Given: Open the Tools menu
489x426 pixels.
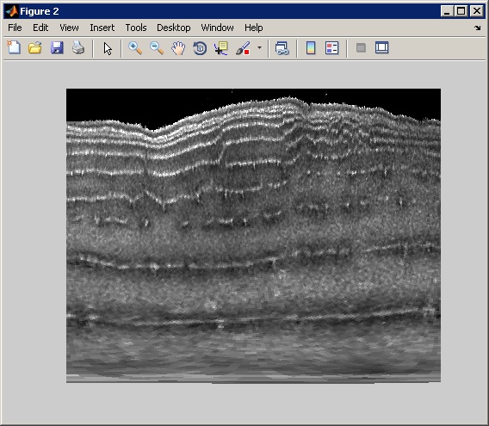Looking at the screenshot, I should click(136, 28).
